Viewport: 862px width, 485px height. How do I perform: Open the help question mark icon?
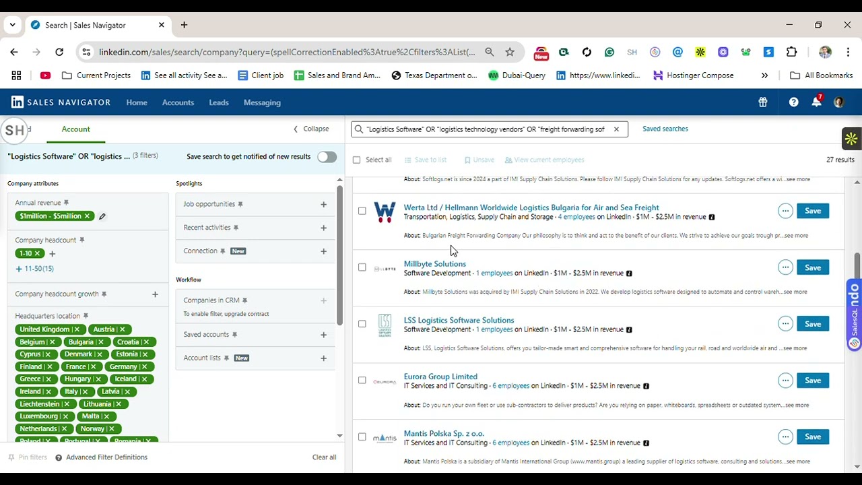[x=793, y=102]
